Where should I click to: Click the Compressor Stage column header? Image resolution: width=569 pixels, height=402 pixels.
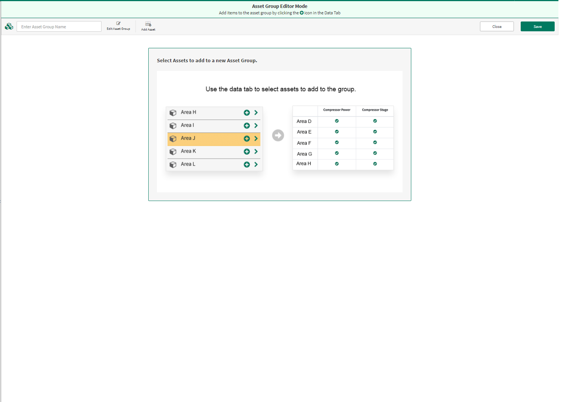point(374,110)
